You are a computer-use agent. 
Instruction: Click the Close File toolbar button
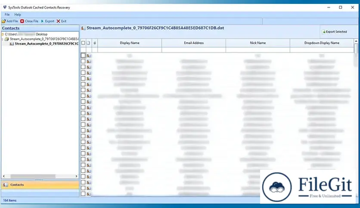(x=29, y=21)
